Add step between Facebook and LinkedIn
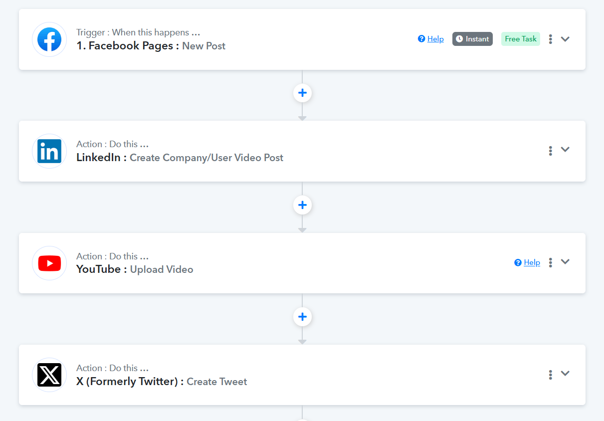604x421 pixels. click(x=302, y=93)
